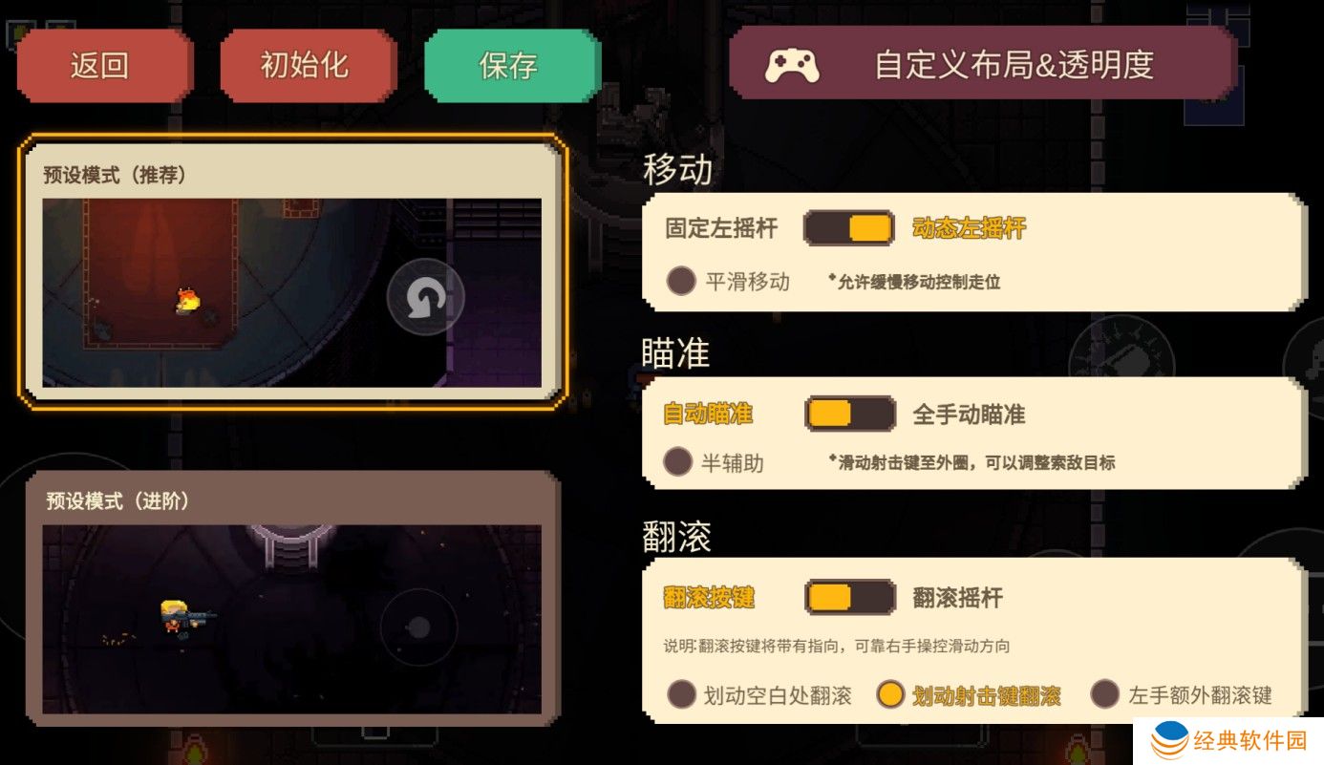Screen dimensions: 1324x765
Task: Click the 经典软件园 watermark logo
Action: (x=1228, y=739)
